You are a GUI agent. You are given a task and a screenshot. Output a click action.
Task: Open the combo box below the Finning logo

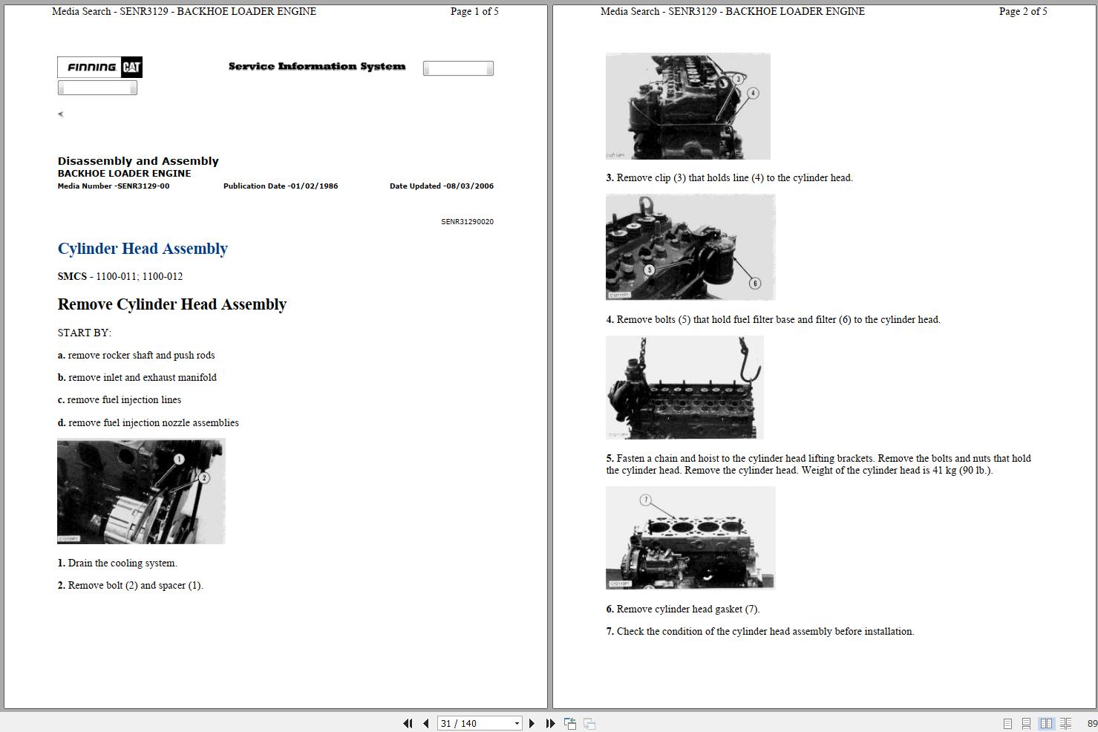[x=97, y=87]
